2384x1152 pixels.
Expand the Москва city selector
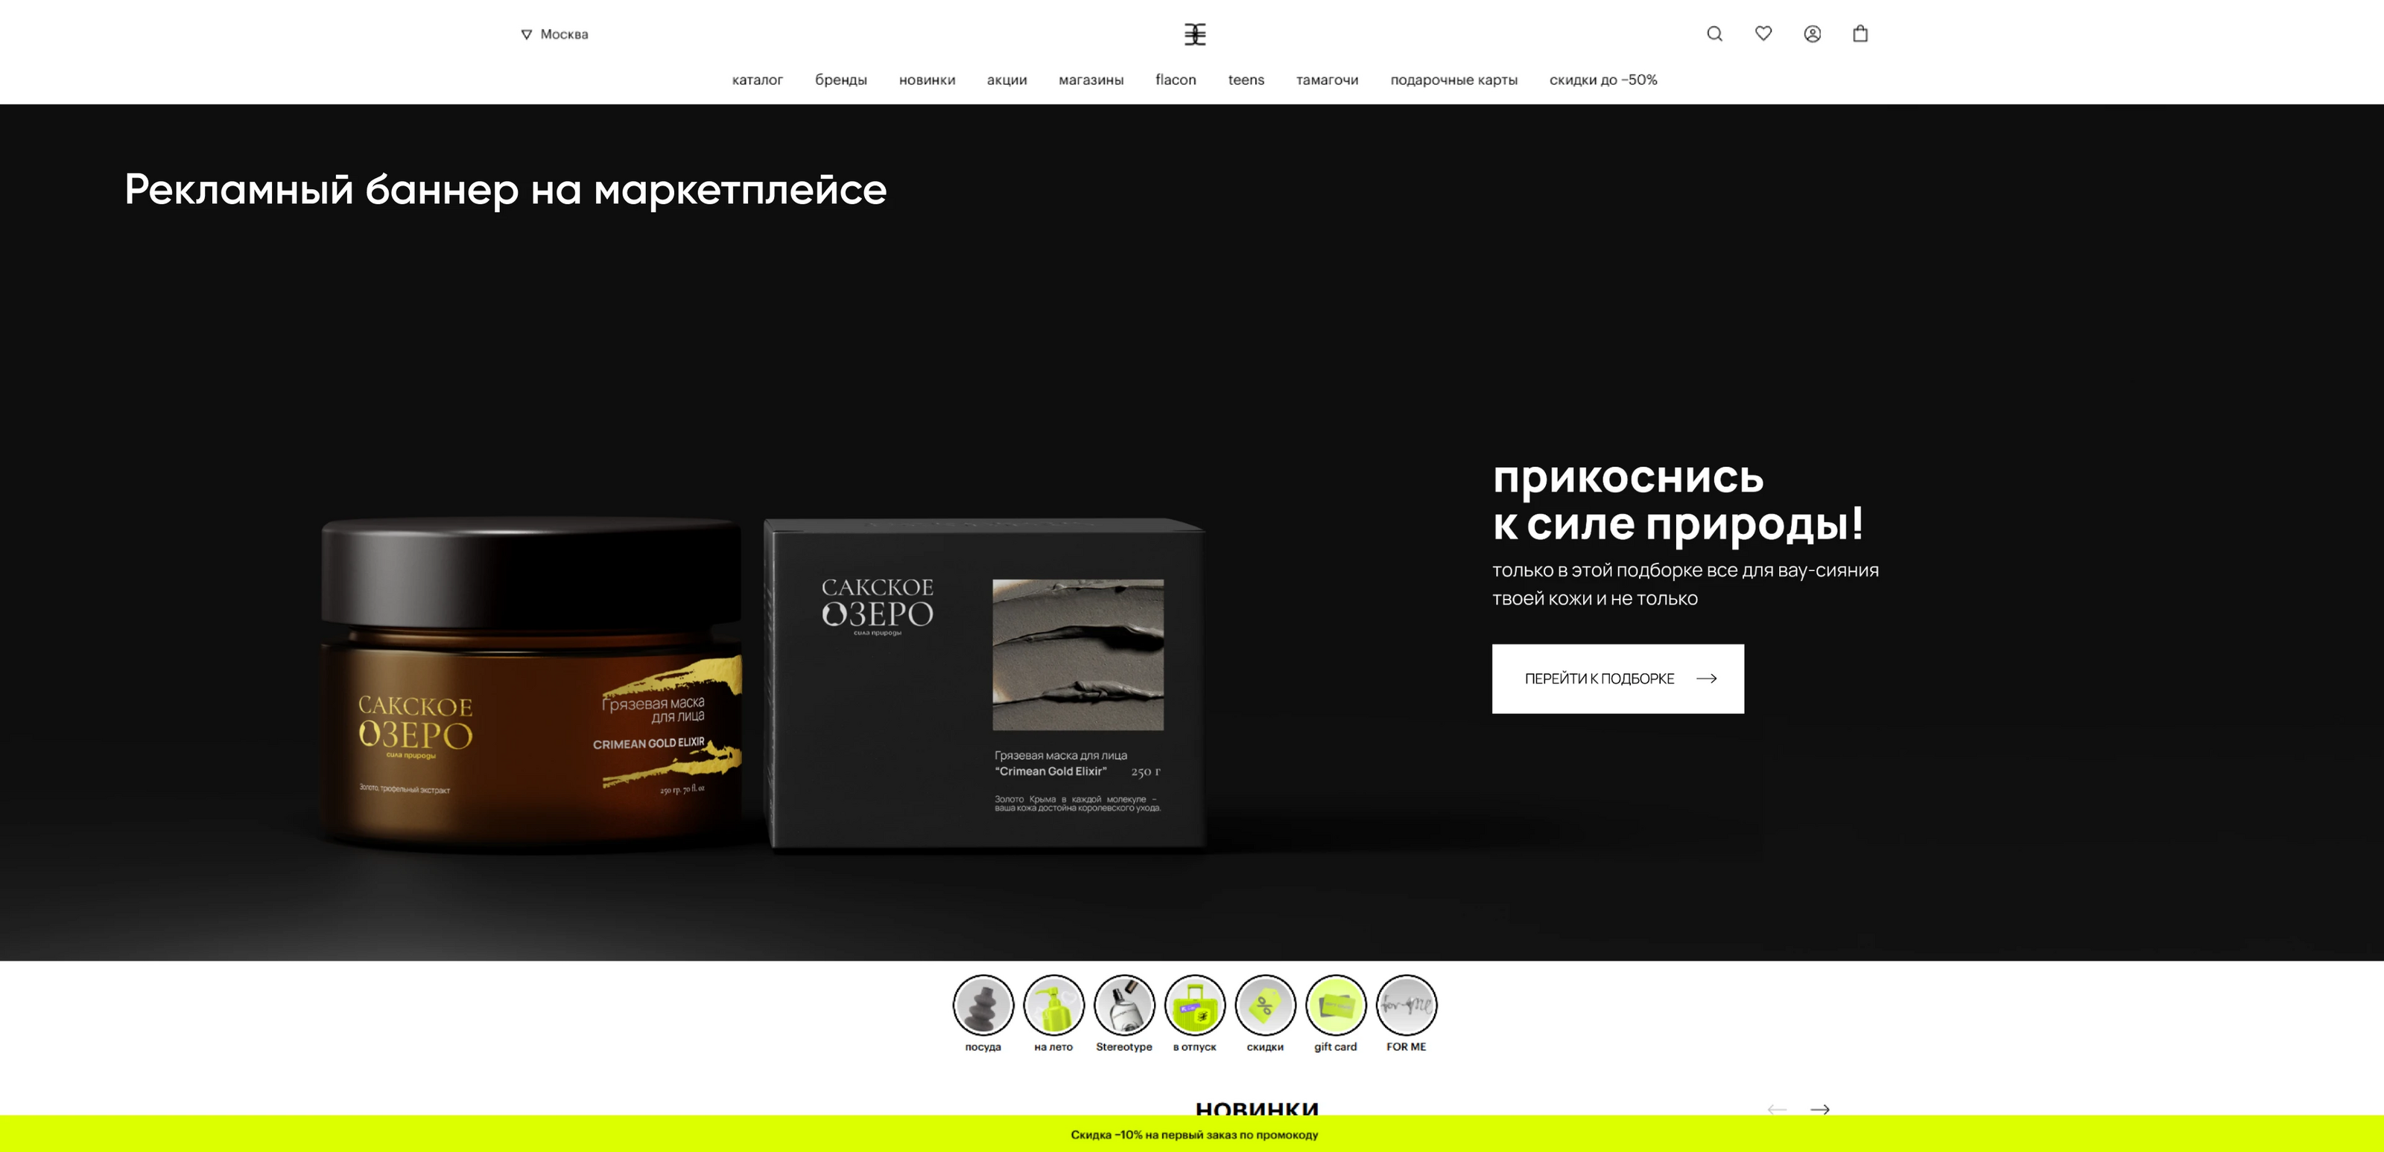[x=554, y=34]
